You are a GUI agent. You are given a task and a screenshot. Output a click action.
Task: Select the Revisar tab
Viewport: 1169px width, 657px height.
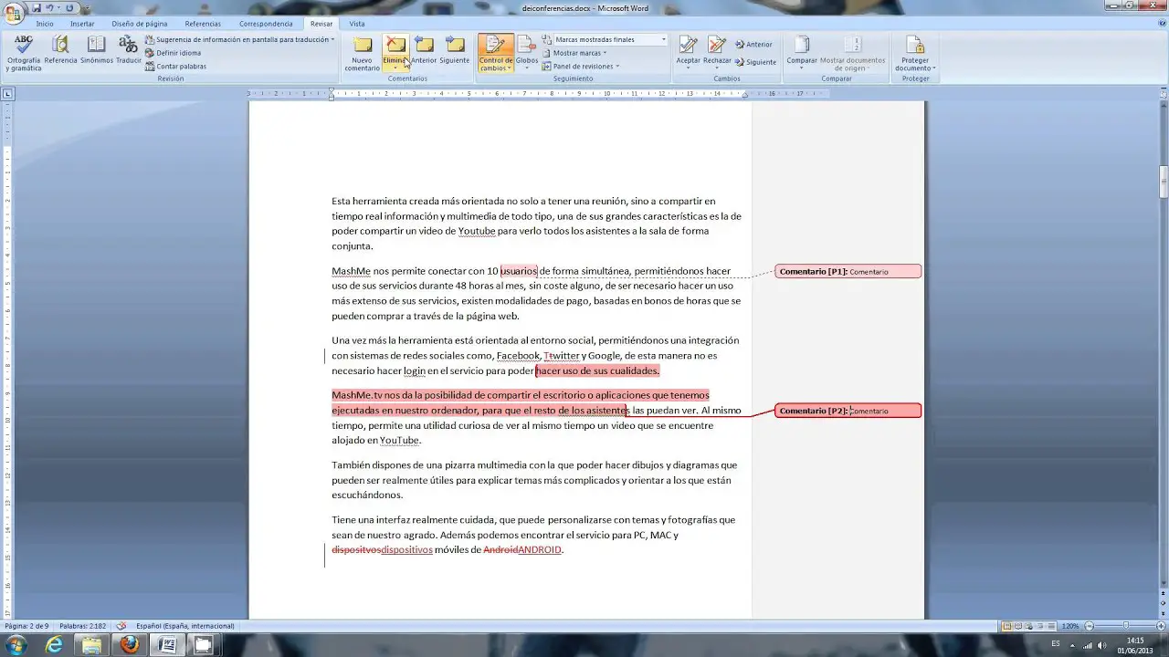point(321,24)
